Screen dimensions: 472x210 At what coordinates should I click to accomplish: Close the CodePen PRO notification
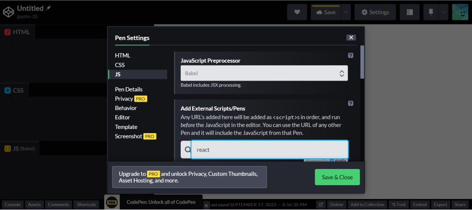206,205
